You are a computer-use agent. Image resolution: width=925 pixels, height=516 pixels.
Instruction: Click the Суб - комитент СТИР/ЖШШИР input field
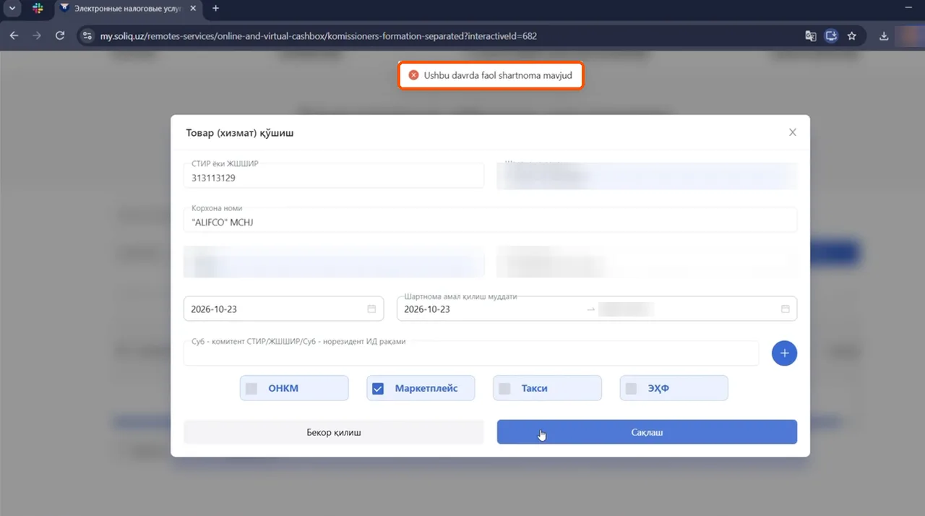point(471,353)
